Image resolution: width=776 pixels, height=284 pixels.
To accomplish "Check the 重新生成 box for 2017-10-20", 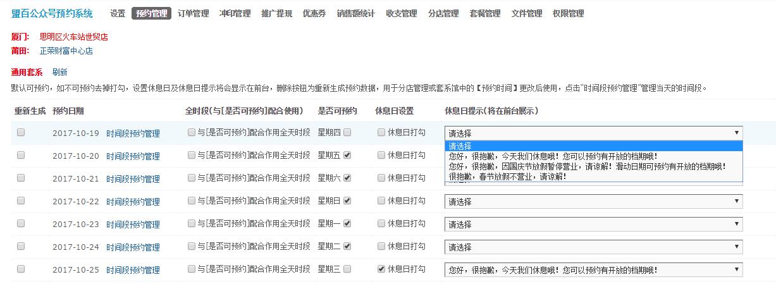I will pos(21,155).
